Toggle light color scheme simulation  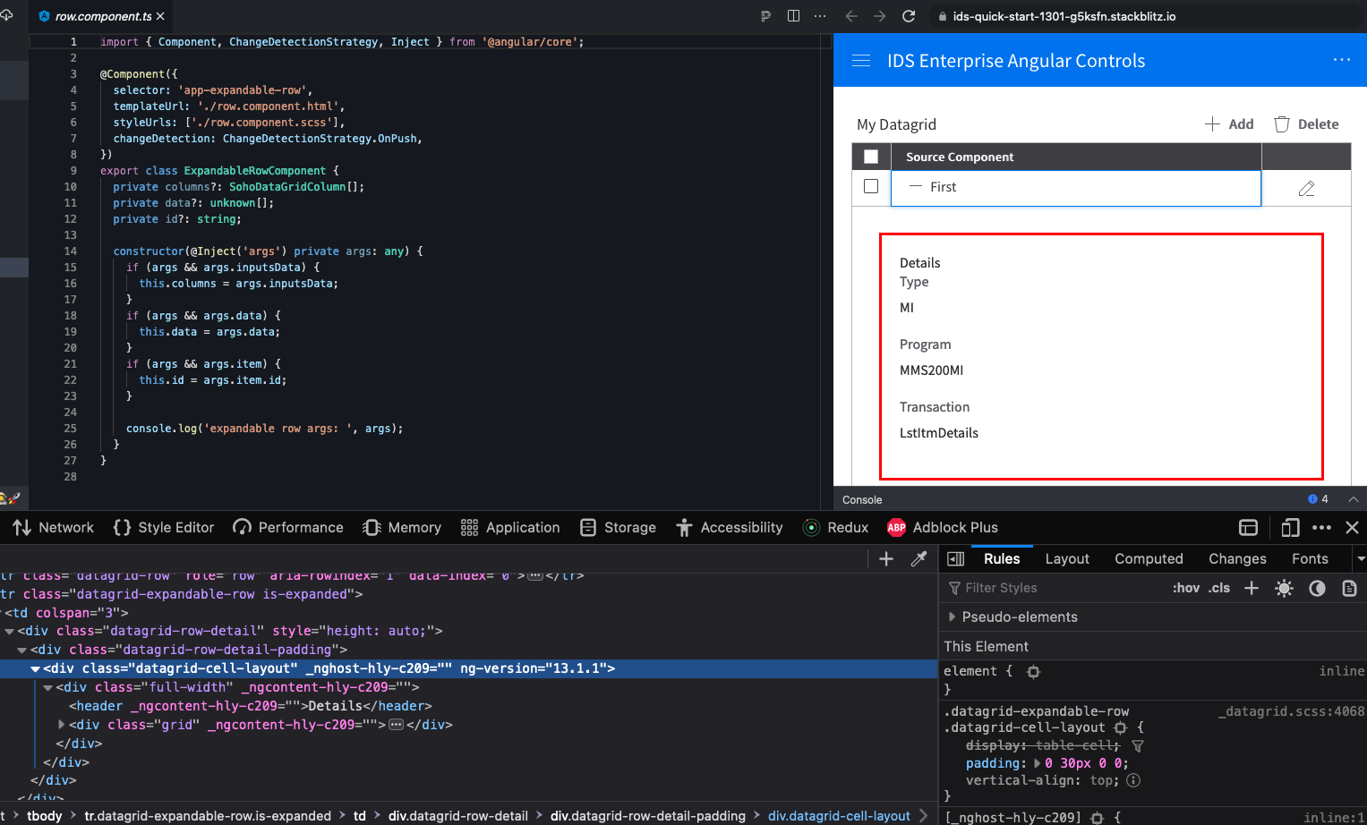click(1284, 588)
